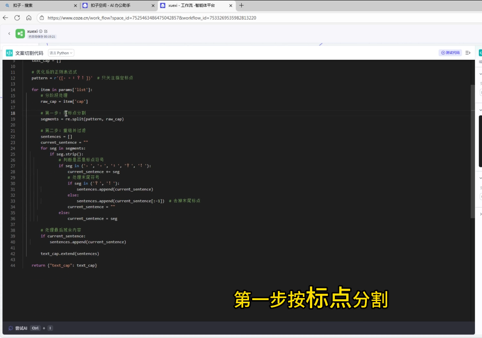
Task: Click the sparkle icon beside 尝试AI
Action: tap(11, 328)
